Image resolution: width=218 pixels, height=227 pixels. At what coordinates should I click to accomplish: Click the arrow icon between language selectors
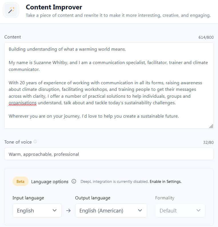point(68,211)
